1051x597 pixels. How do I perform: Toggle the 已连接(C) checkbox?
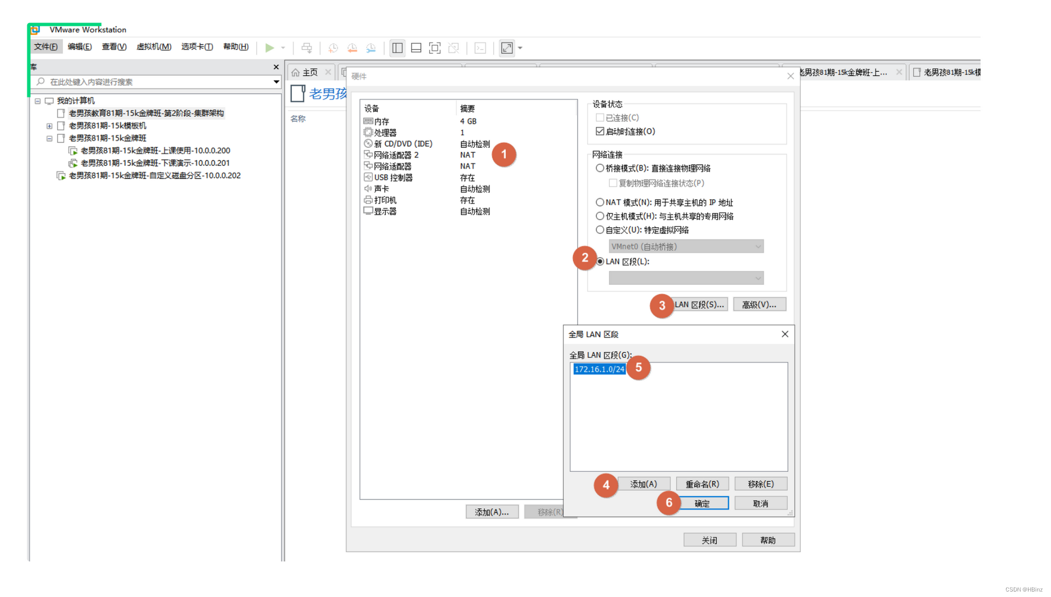[x=600, y=118]
